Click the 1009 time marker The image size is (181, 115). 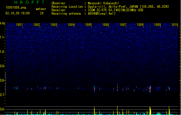pos(158,25)
